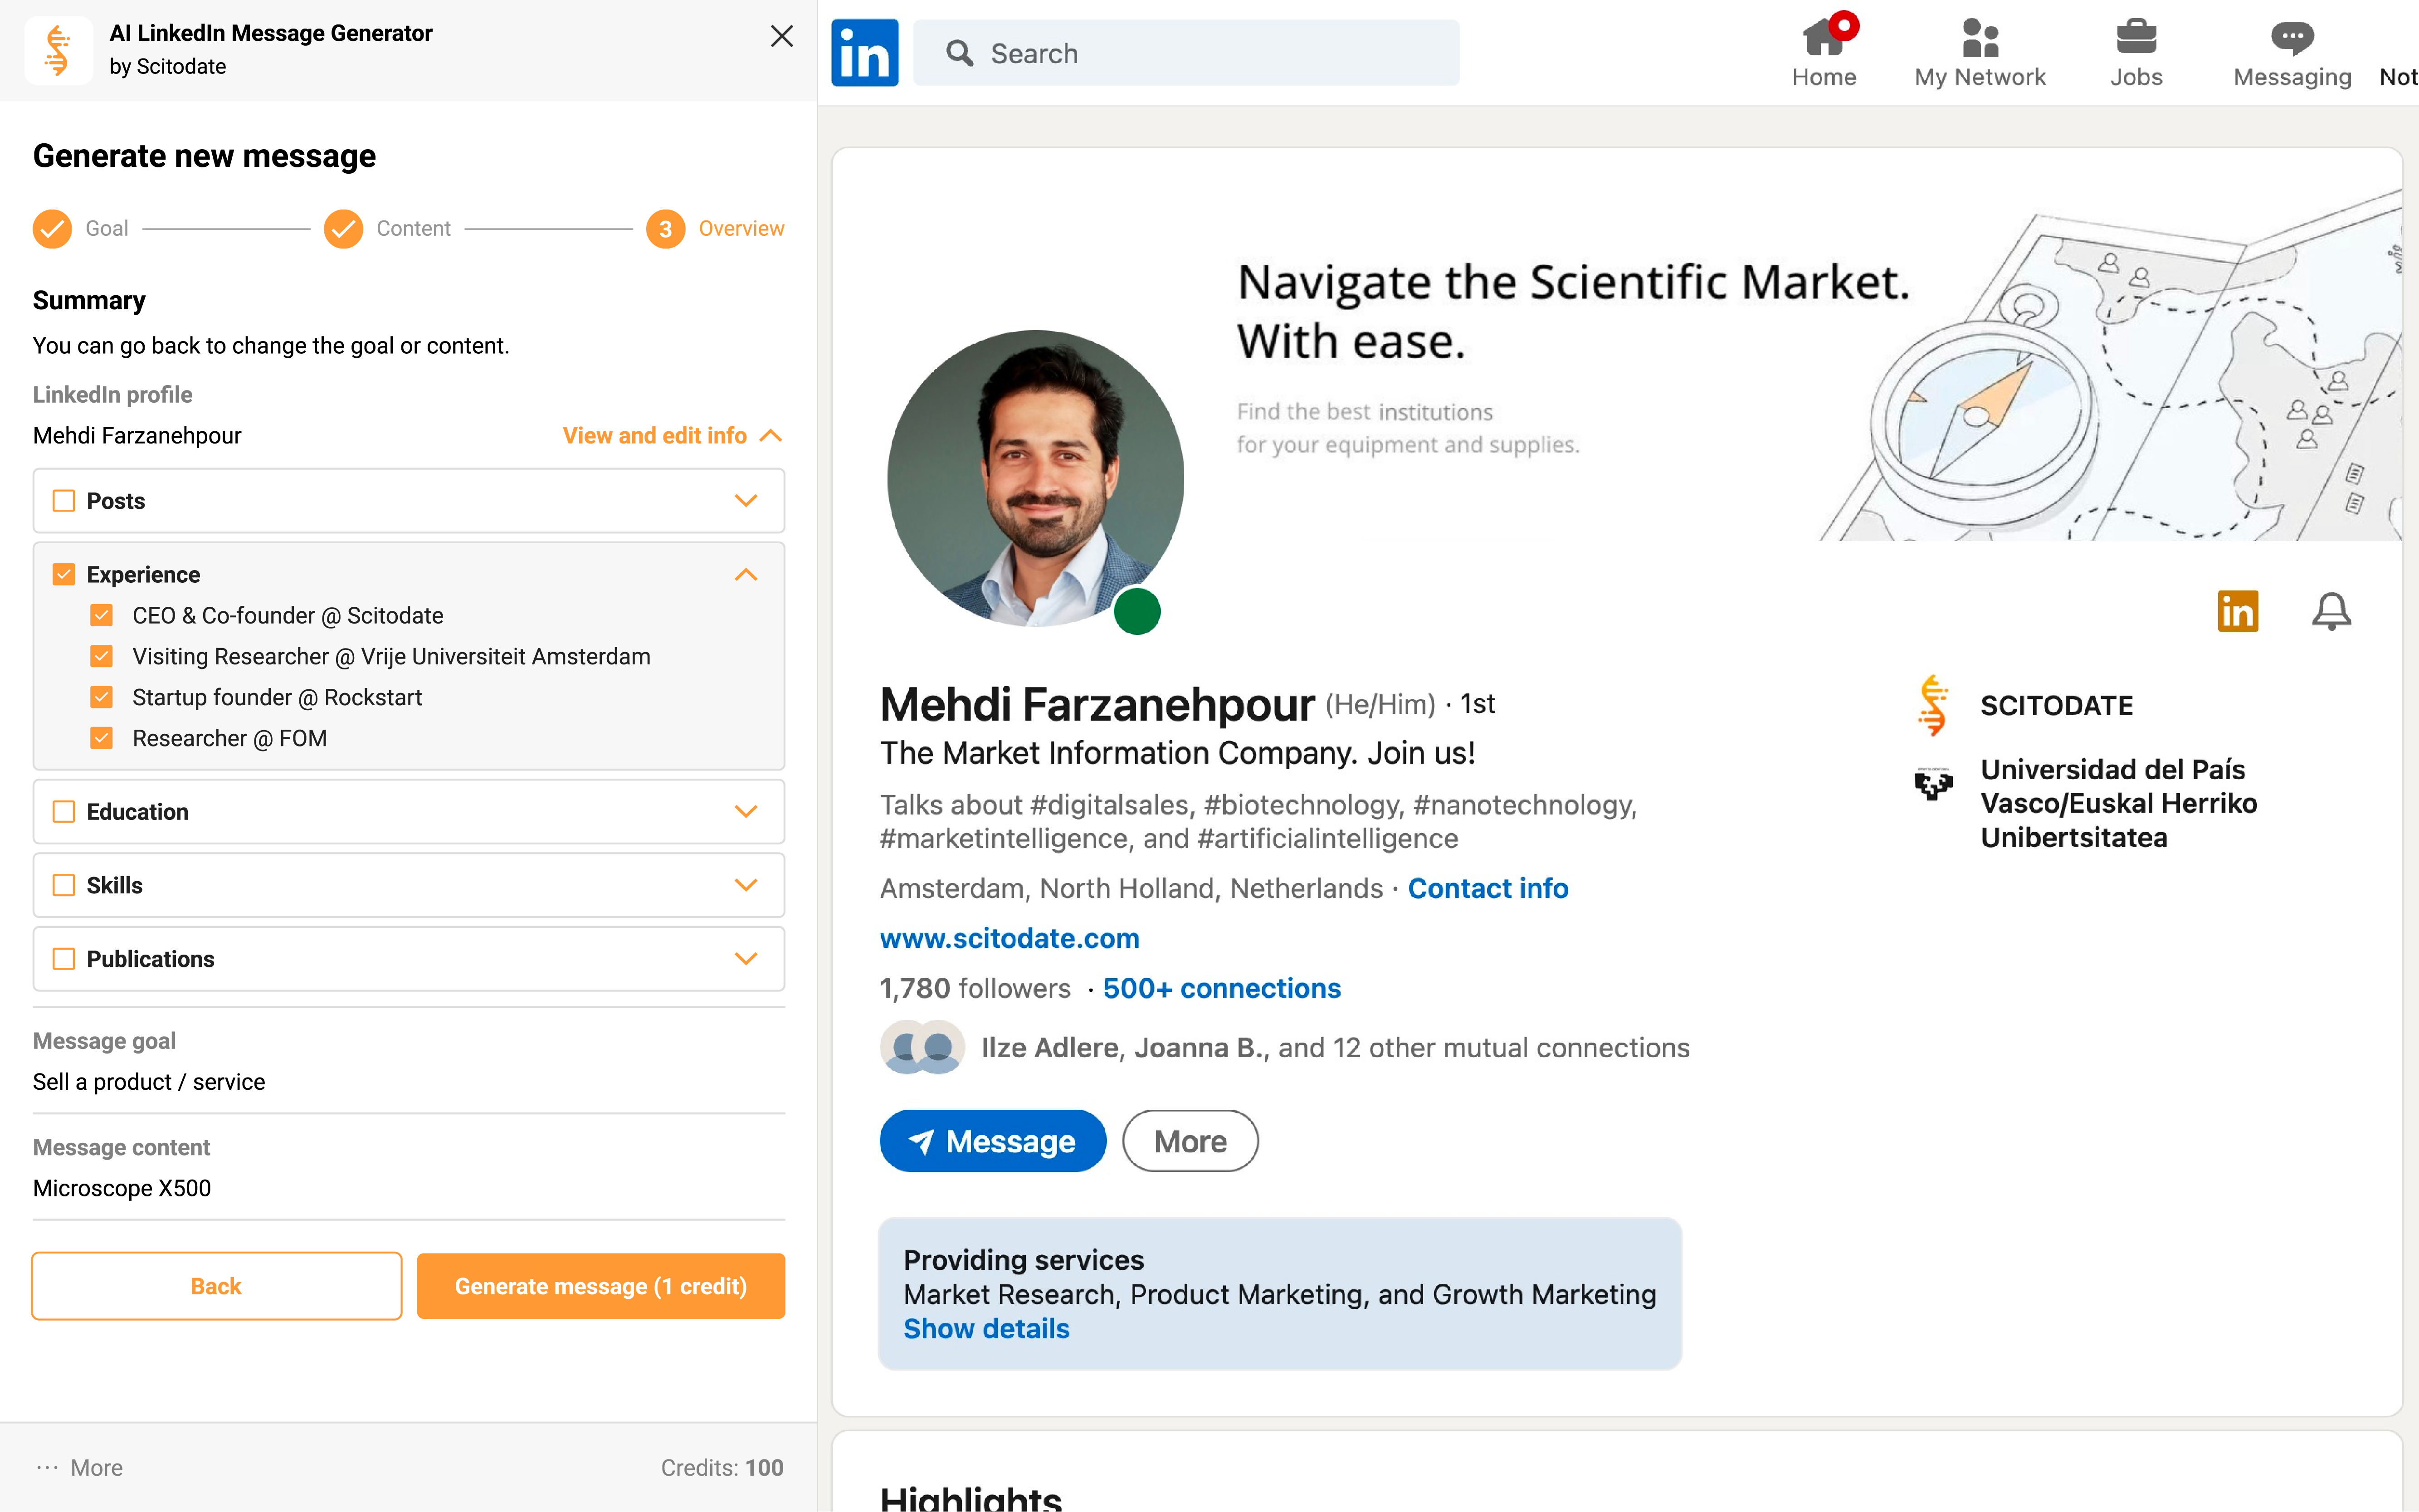Go back to the Goal step
2419x1512 pixels.
tap(107, 229)
